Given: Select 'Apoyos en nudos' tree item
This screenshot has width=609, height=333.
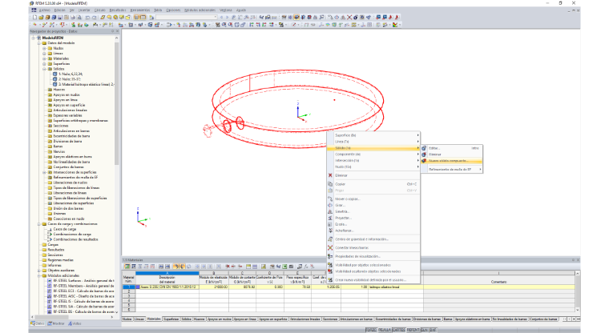Looking at the screenshot, I should (67, 94).
